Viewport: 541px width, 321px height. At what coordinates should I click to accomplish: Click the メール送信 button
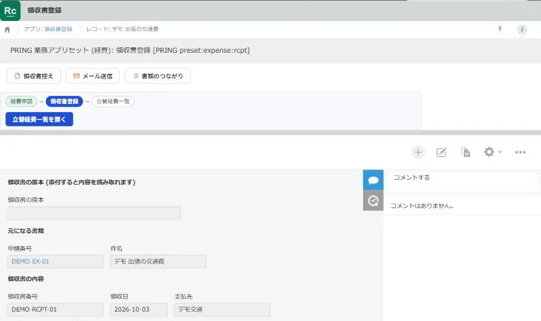coord(93,76)
